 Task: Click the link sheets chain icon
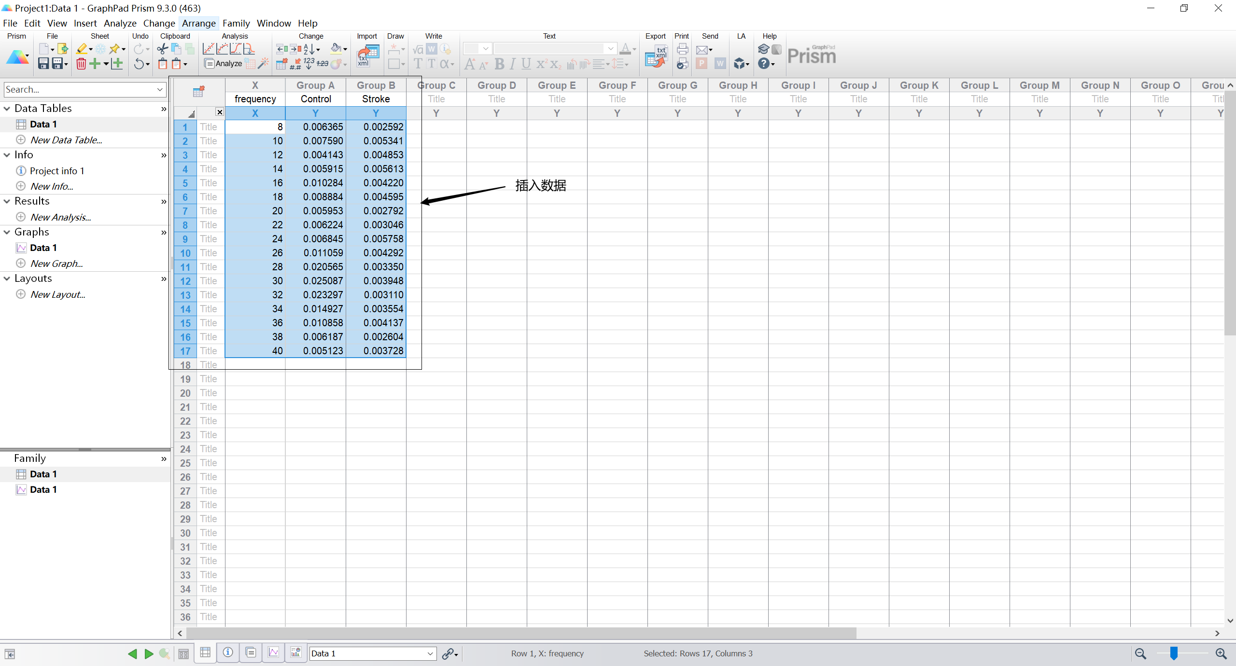449,653
